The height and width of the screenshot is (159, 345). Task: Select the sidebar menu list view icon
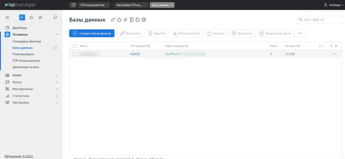coord(22,17)
